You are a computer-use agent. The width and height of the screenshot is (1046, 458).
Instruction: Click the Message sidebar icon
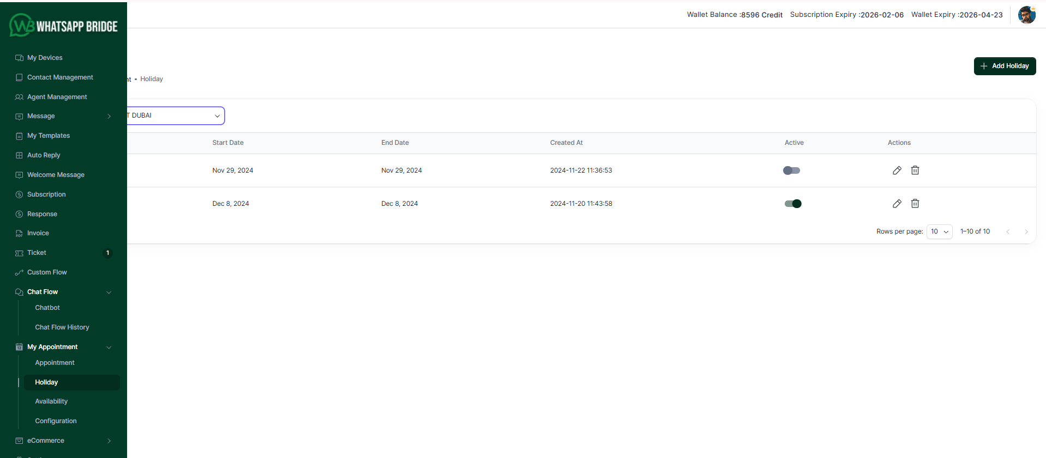[19, 117]
